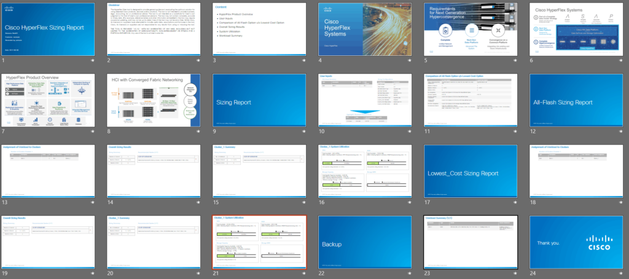Click the transition star icon for slide 8

pyautogui.click(x=198, y=132)
